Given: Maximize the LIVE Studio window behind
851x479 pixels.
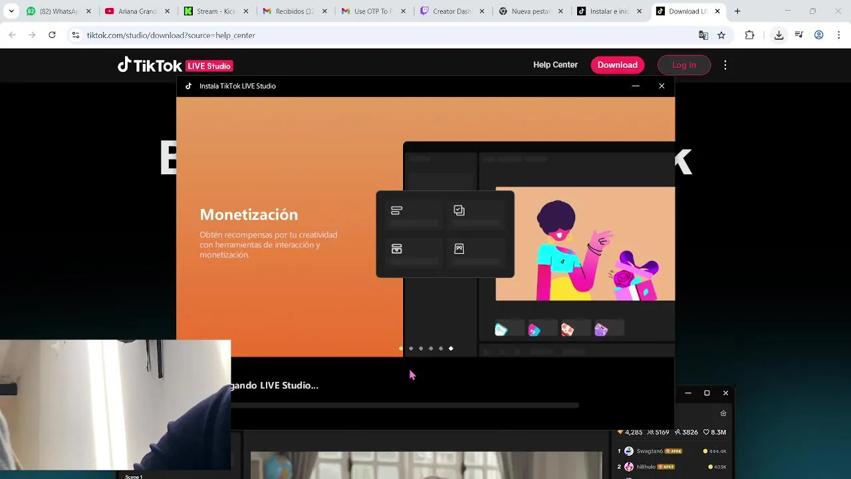Looking at the screenshot, I should (x=707, y=393).
